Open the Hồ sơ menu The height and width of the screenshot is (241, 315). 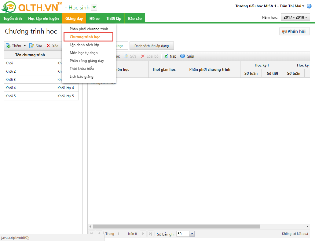(94, 19)
